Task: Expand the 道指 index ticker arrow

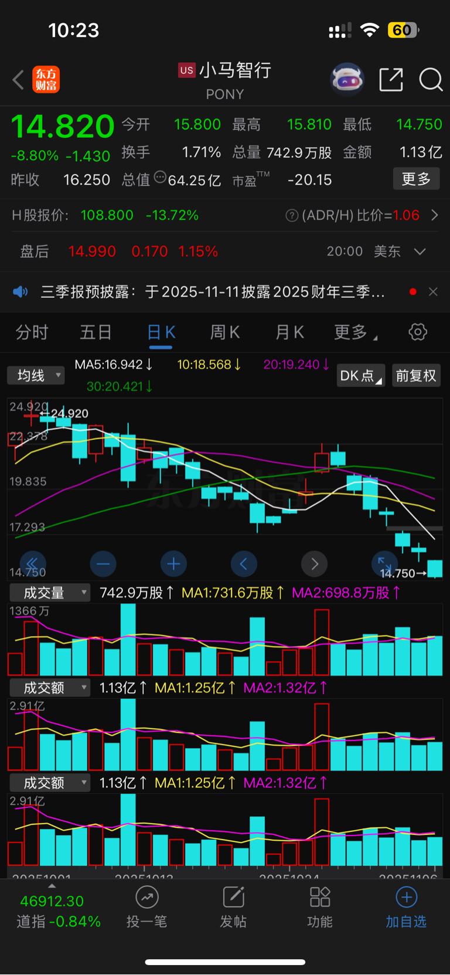Action: click(x=52, y=886)
